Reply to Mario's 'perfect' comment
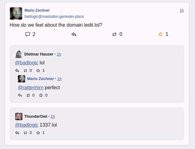This screenshot has height=149, width=195. [20, 95]
